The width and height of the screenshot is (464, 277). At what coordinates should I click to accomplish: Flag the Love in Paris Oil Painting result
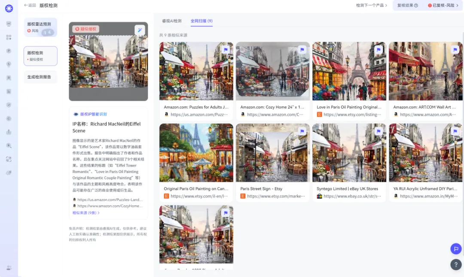379,50
